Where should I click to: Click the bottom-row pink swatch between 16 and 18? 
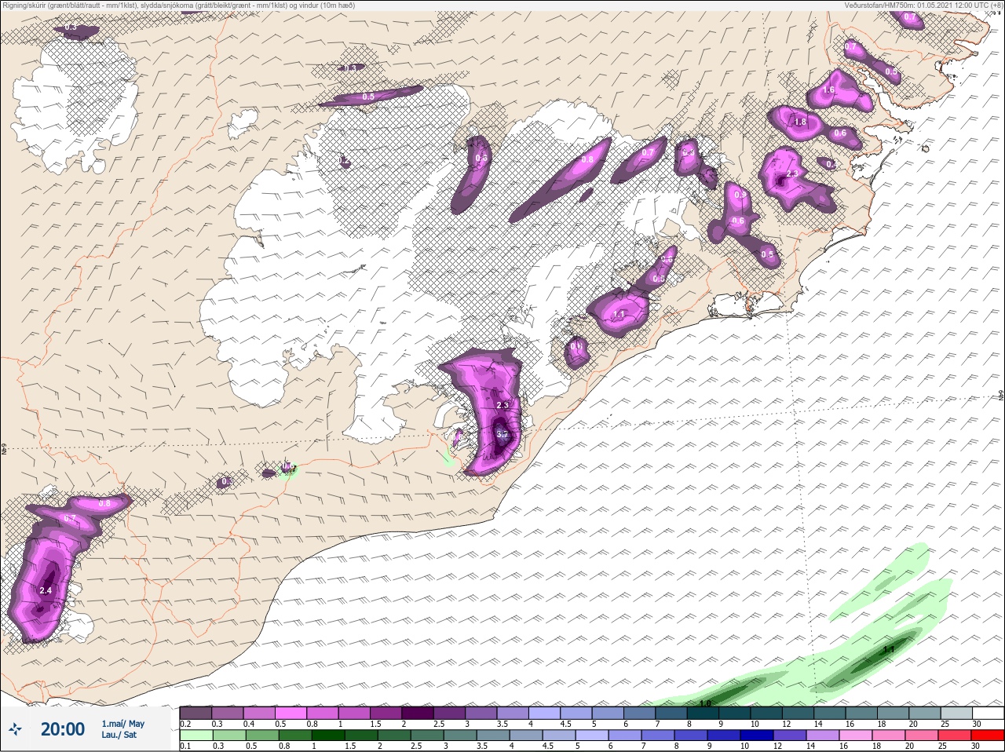click(856, 736)
